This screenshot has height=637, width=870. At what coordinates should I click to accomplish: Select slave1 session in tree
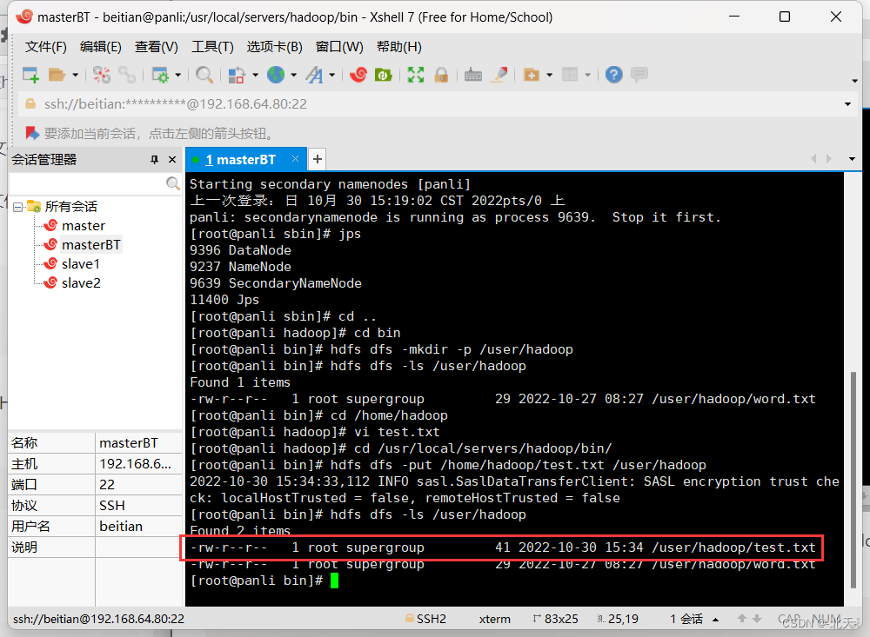pyautogui.click(x=80, y=264)
